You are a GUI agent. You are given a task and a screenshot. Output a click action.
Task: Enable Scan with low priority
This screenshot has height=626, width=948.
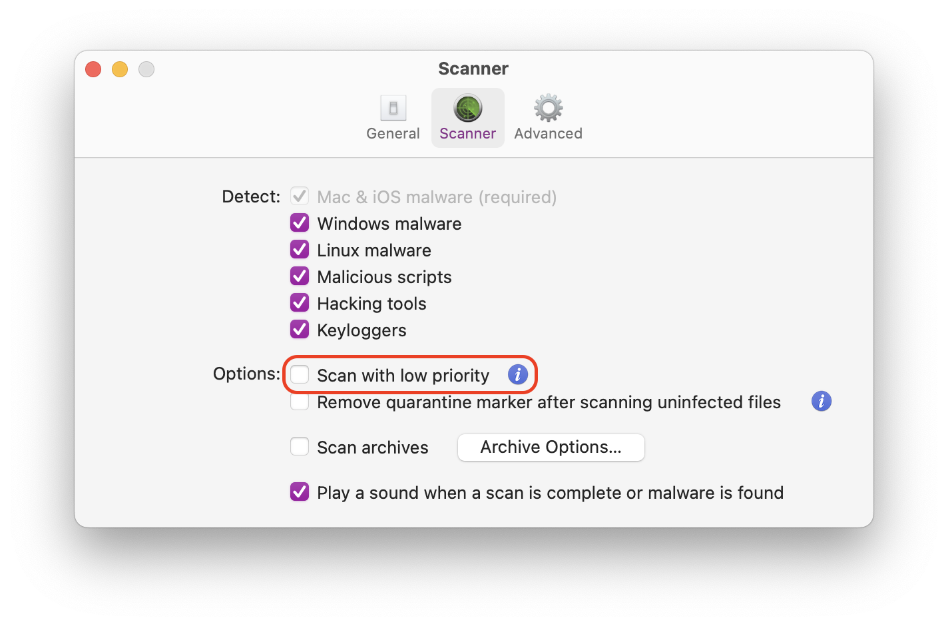point(300,374)
